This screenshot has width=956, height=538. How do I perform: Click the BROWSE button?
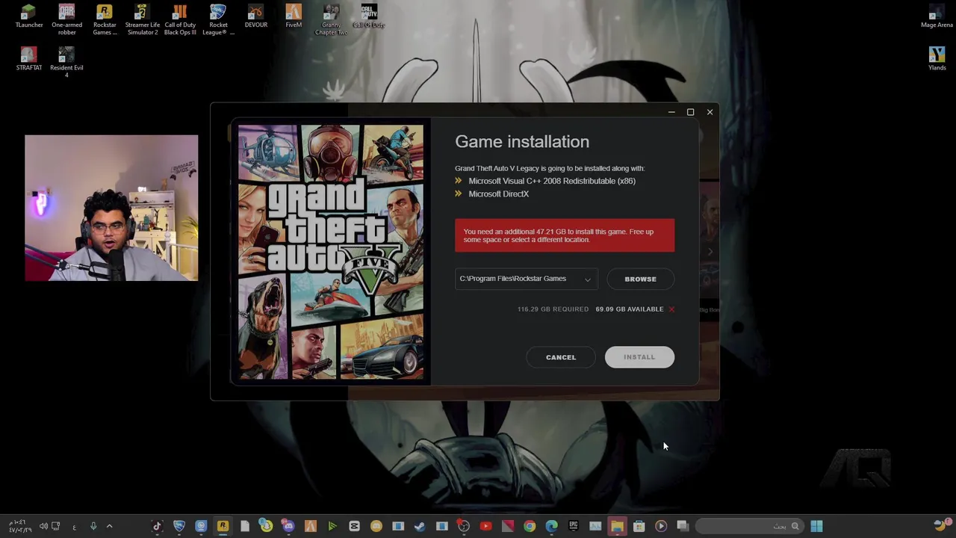coord(640,279)
